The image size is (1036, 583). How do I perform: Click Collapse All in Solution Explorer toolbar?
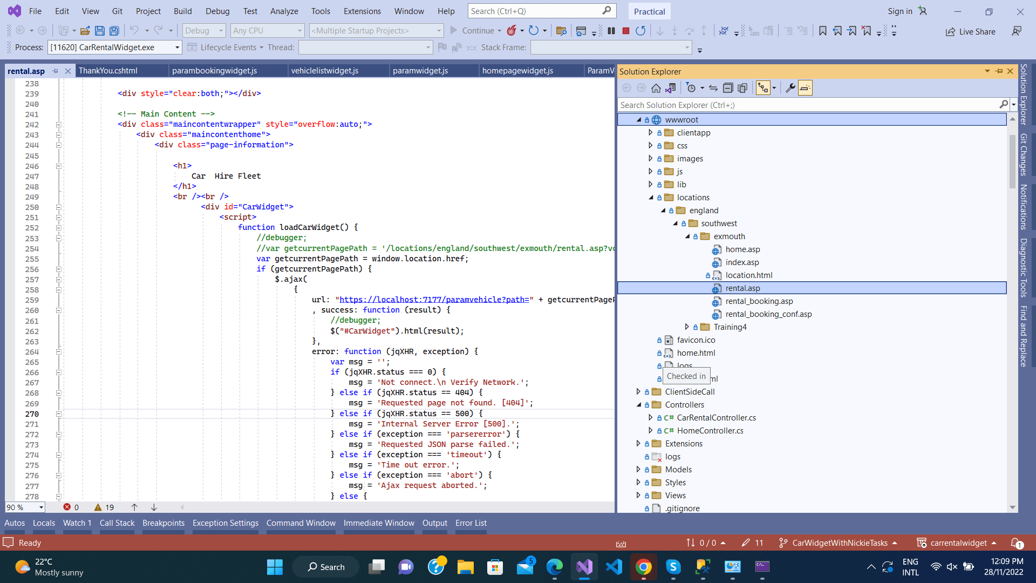coord(728,88)
